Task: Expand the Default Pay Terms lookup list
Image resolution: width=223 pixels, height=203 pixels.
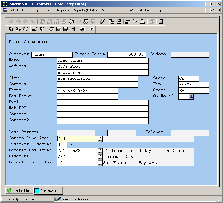Action: pos(100,151)
